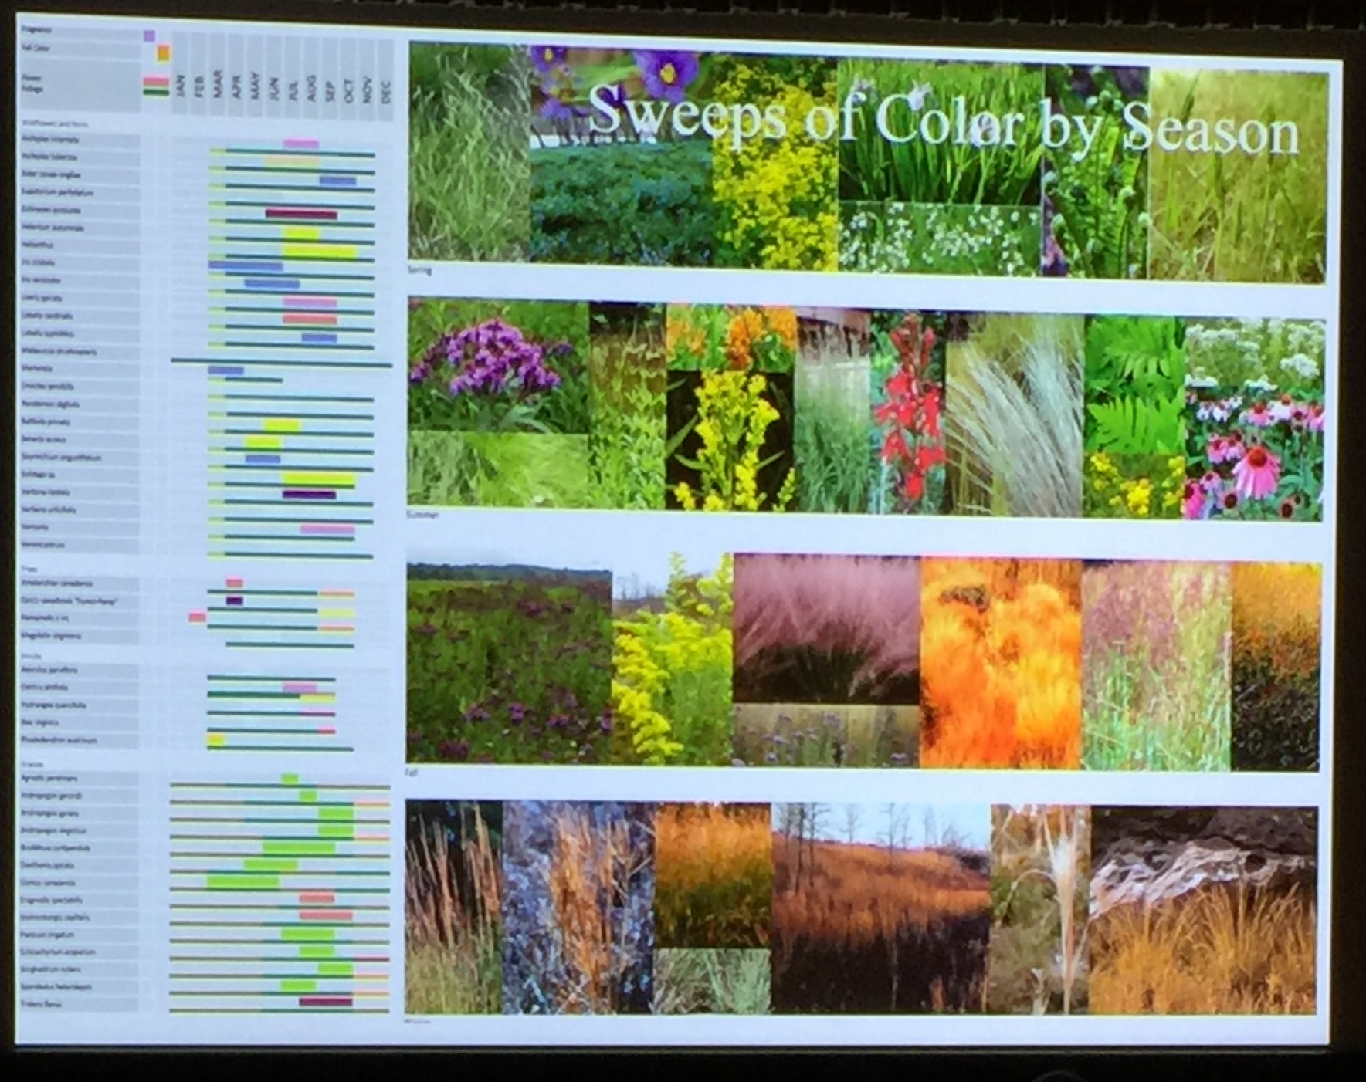This screenshot has height=1082, width=1366.
Task: Select the JAN month column header
Action: 181,86
